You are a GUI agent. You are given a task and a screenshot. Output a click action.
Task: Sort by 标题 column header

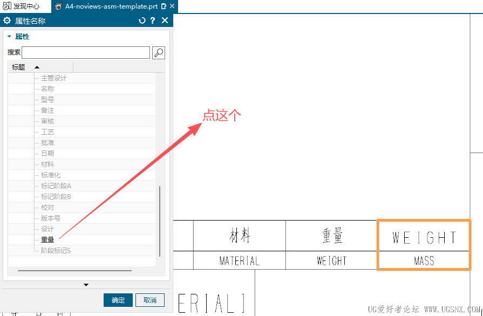[40, 67]
